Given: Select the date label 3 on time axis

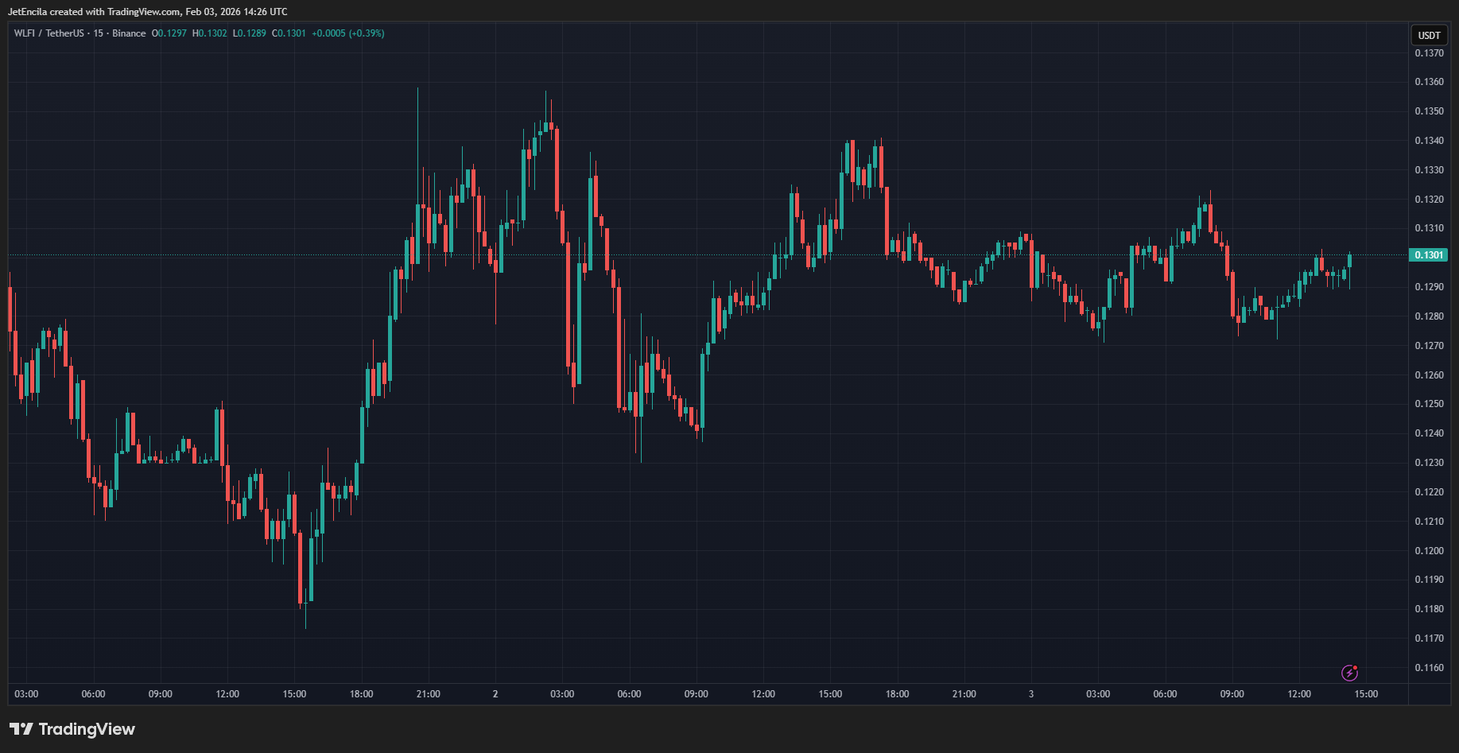Looking at the screenshot, I should 1031,694.
